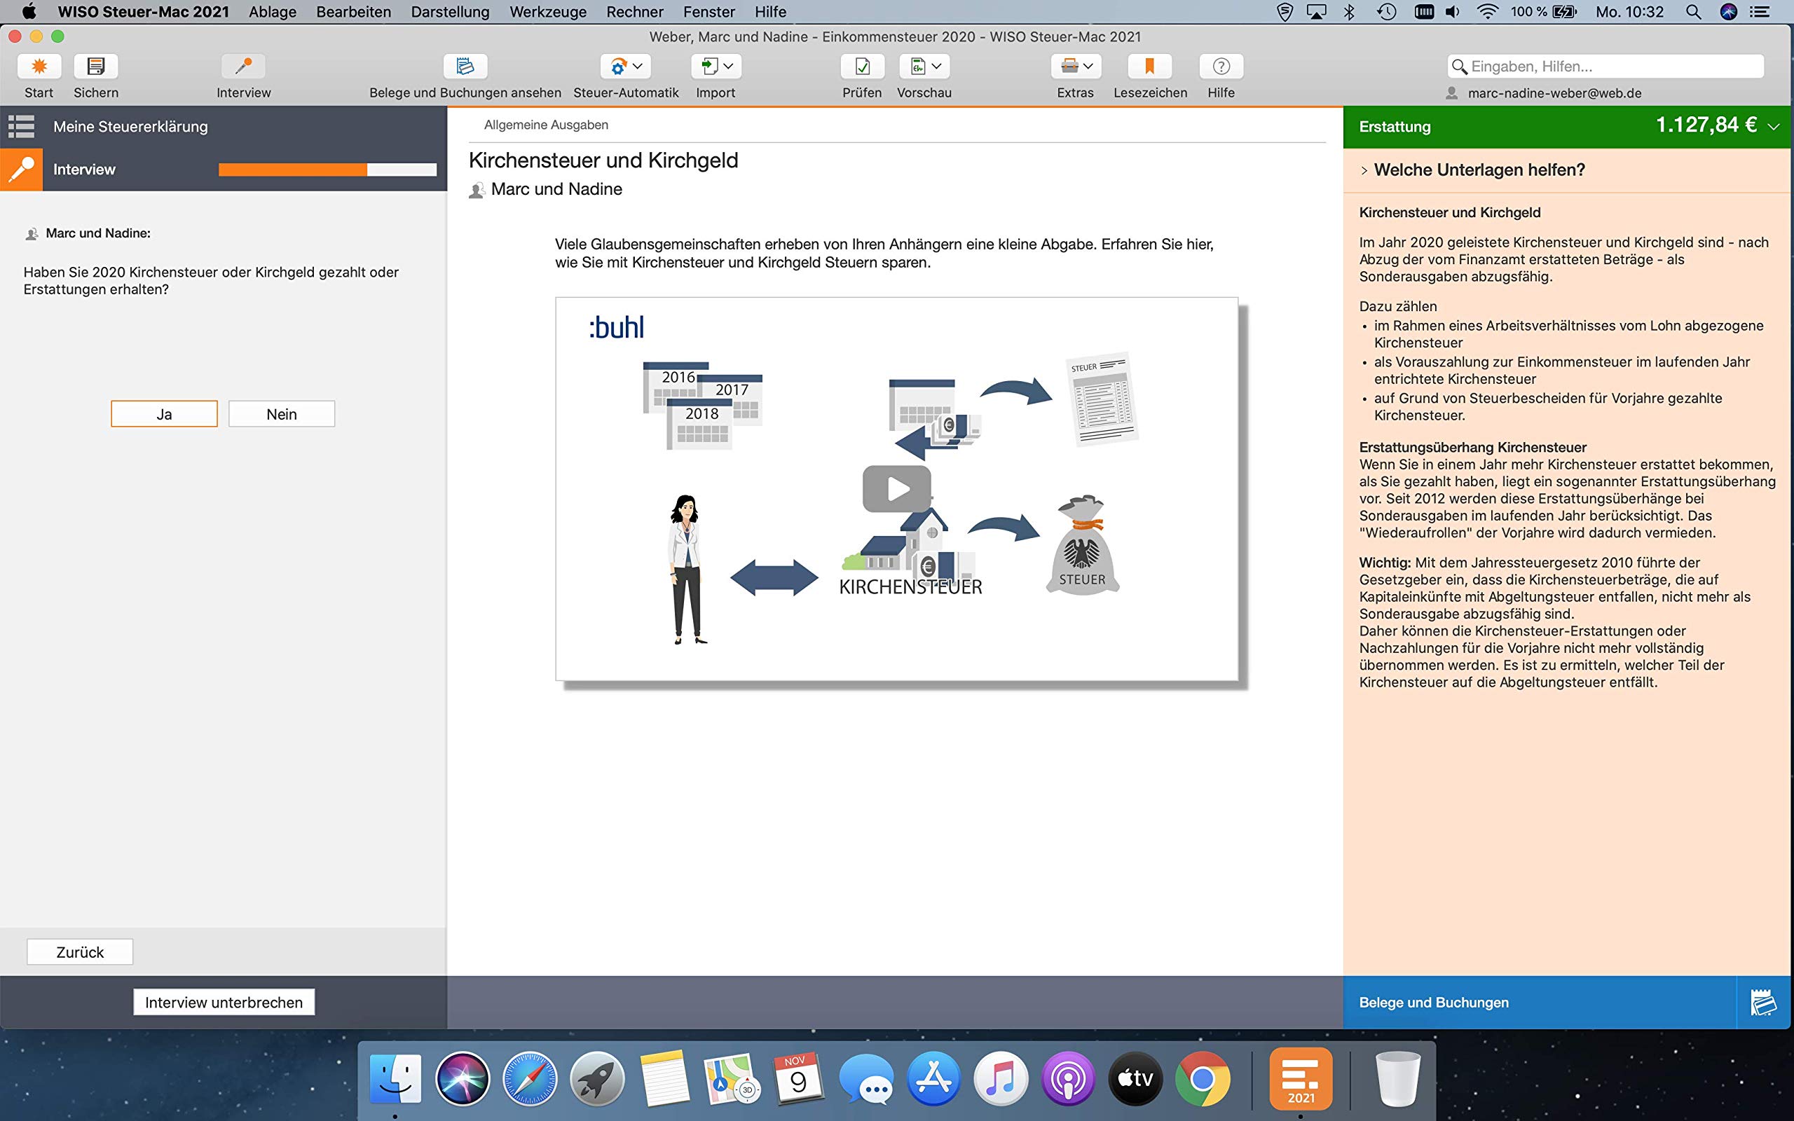Go back with the Zurück button

click(x=80, y=952)
